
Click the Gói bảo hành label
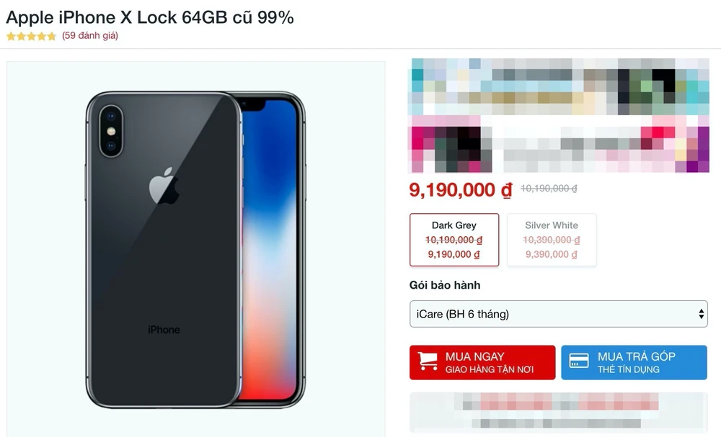coord(445,285)
